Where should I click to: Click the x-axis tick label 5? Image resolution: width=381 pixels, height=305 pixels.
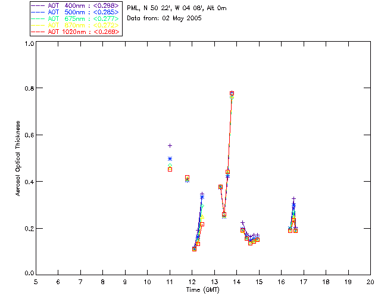pos(36,282)
